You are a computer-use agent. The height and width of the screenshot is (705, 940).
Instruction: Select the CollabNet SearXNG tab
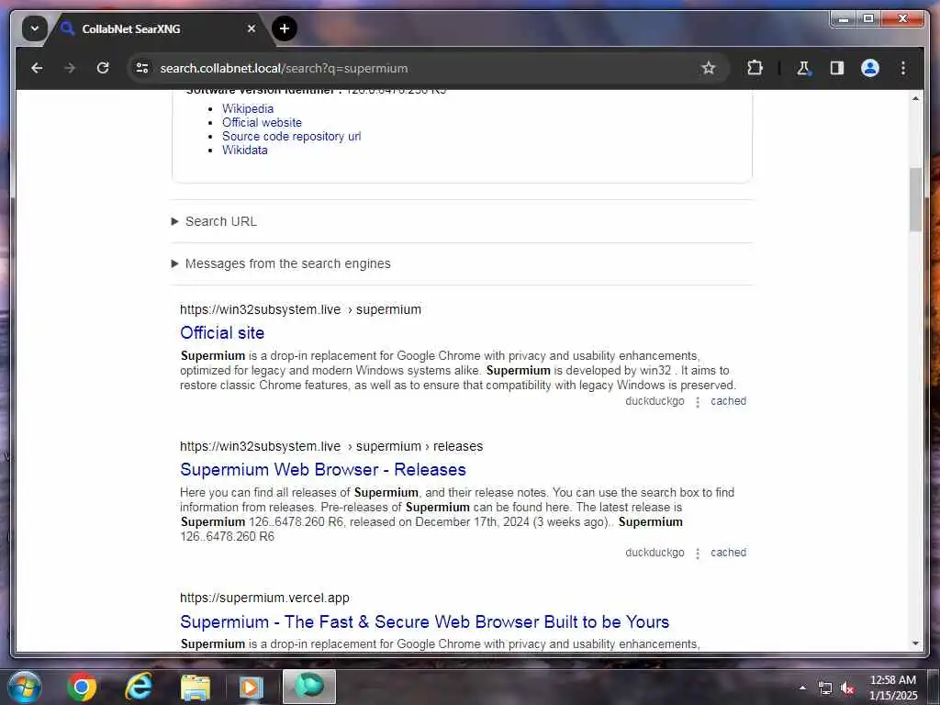[x=159, y=28]
